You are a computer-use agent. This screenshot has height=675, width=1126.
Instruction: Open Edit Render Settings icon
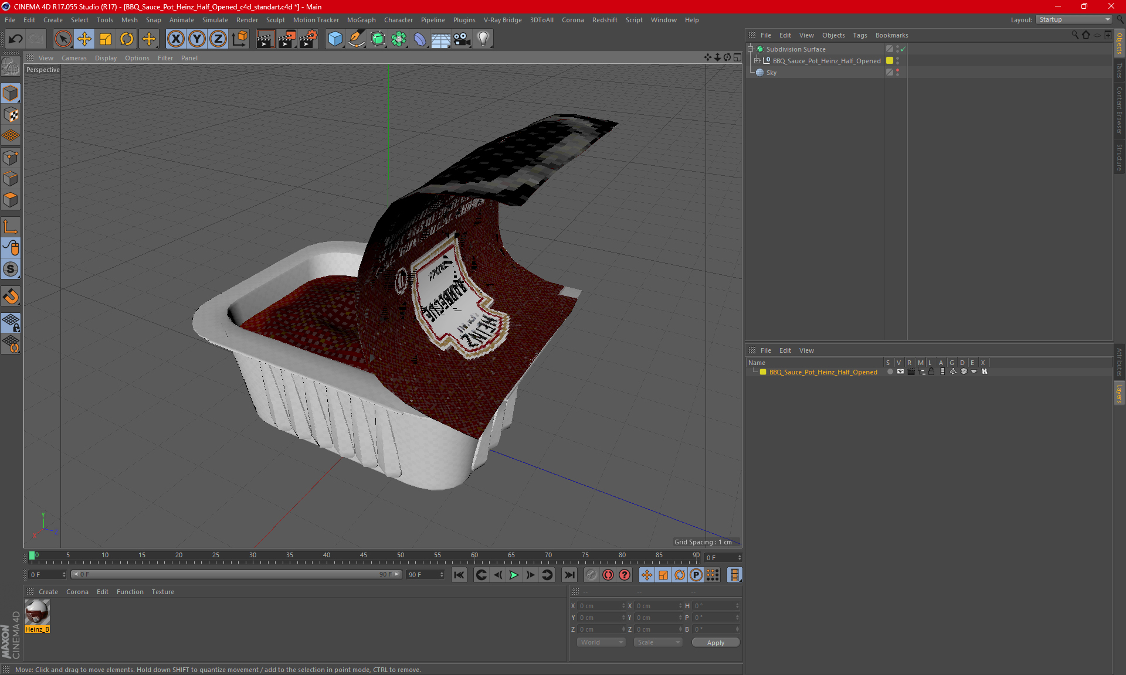point(308,39)
